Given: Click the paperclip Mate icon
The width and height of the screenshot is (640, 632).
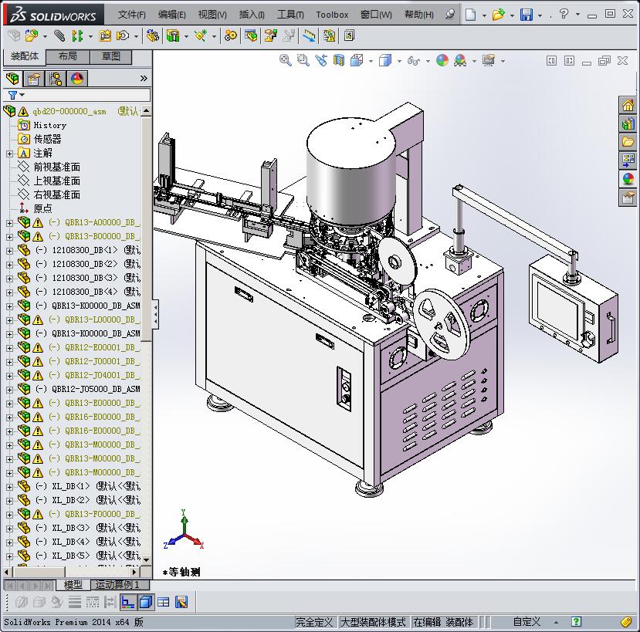Looking at the screenshot, I should tap(59, 36).
